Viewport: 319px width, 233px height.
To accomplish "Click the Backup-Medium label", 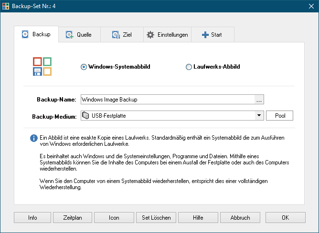I will pos(54,116).
